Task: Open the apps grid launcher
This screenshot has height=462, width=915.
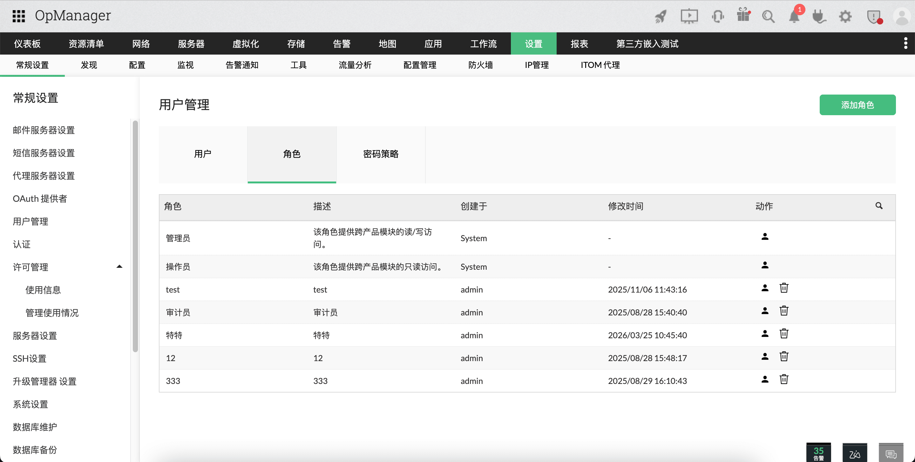Action: [18, 16]
